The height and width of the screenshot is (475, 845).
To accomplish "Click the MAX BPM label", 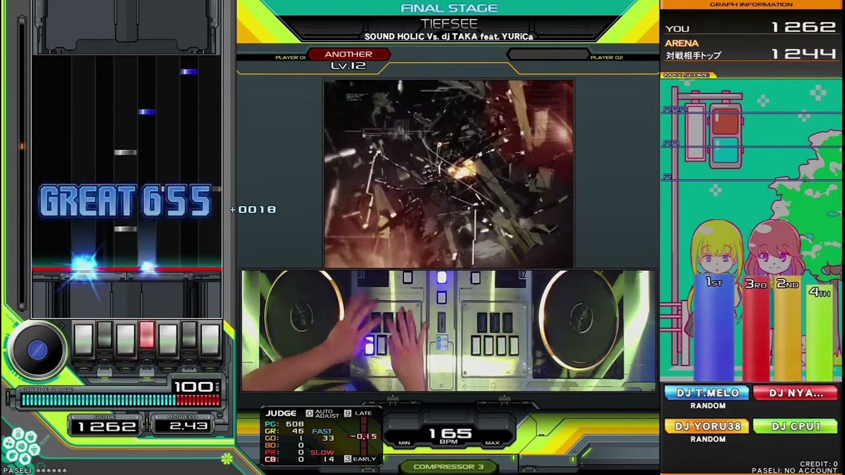I will (x=492, y=443).
